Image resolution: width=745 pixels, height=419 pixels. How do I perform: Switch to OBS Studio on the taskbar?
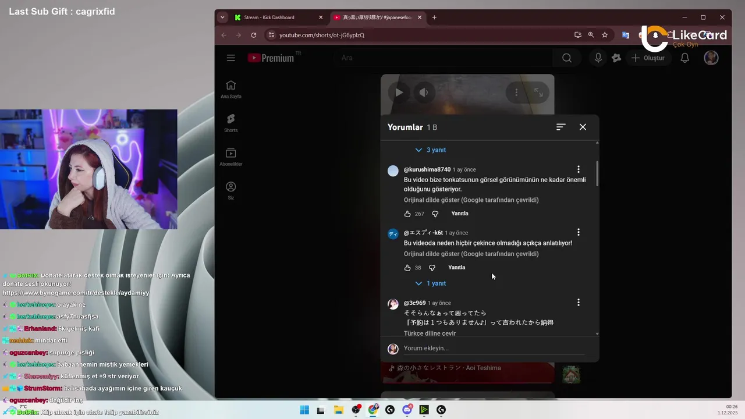[x=356, y=410]
